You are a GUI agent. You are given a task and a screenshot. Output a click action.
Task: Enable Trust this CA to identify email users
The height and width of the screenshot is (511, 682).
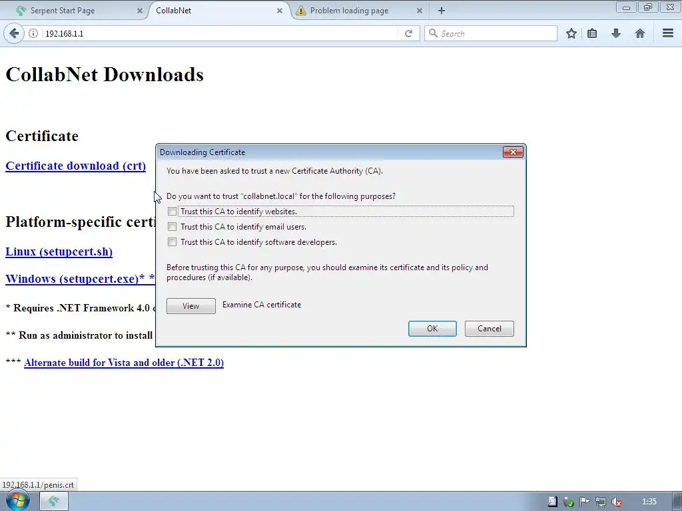[x=172, y=227]
